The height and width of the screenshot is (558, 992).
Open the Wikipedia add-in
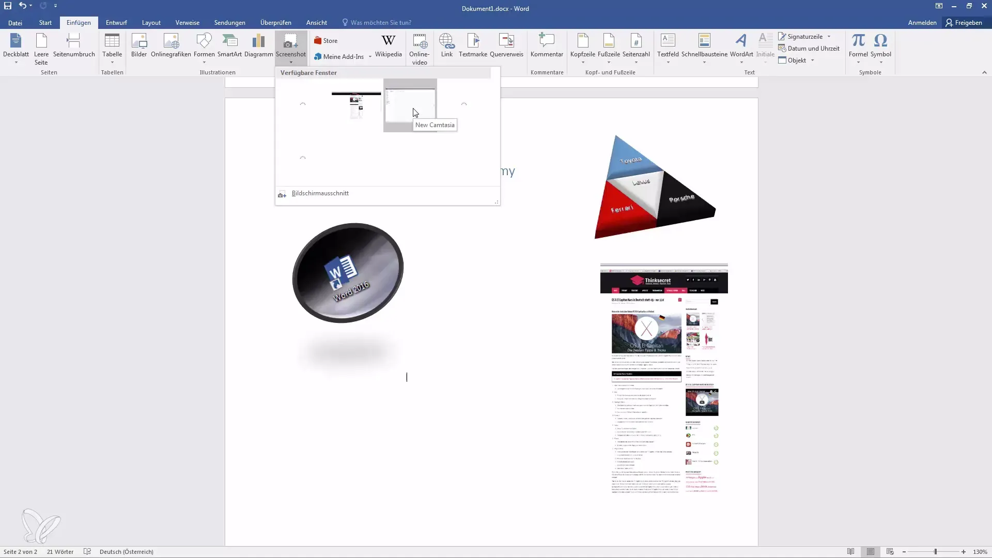click(389, 46)
